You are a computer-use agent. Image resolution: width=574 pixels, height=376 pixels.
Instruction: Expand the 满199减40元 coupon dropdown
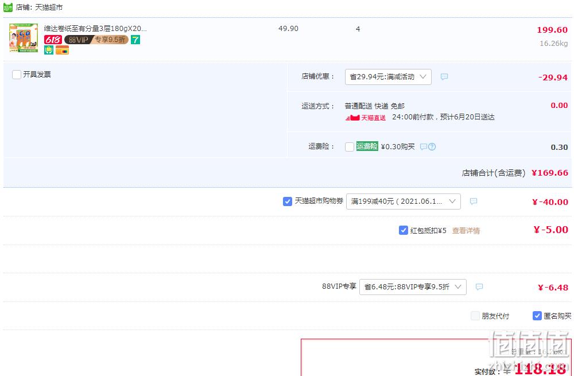(x=404, y=201)
